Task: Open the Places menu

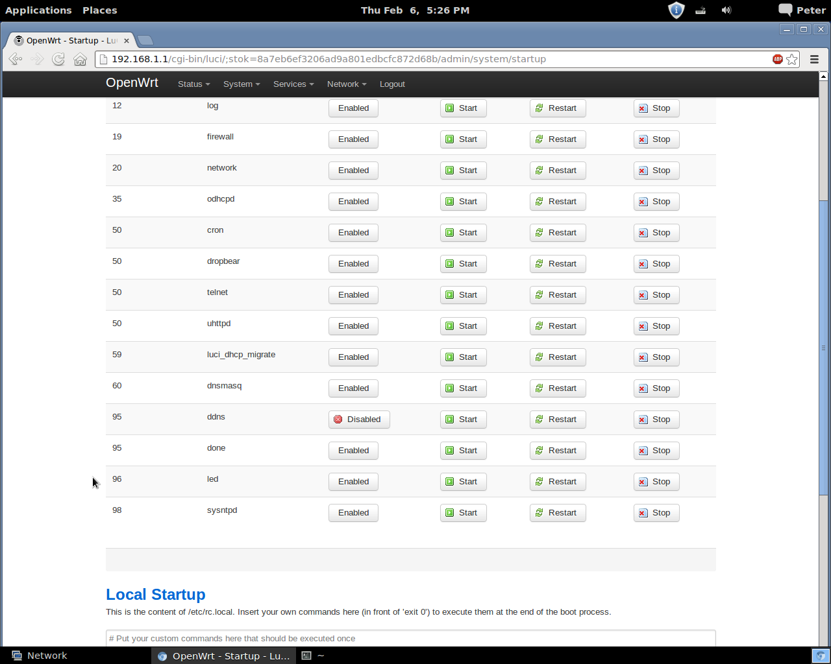Action: click(x=99, y=10)
